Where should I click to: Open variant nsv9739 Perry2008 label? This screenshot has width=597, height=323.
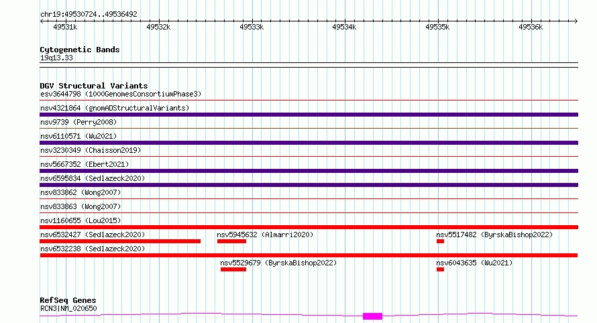click(x=78, y=122)
